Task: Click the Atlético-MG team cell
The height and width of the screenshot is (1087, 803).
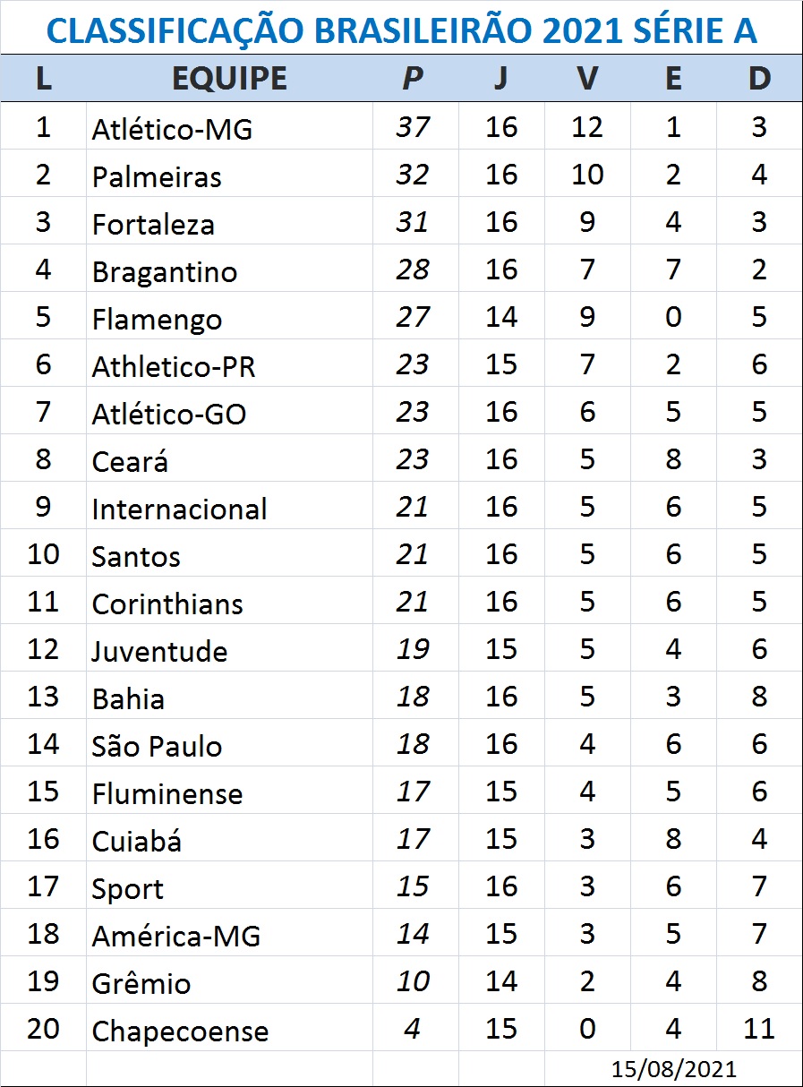Action: click(x=172, y=130)
